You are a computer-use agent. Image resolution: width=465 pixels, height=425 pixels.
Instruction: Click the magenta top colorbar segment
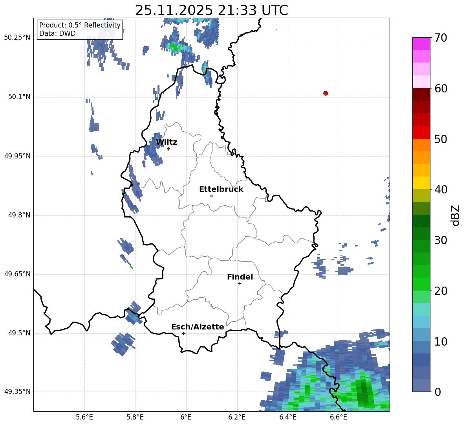tap(421, 44)
